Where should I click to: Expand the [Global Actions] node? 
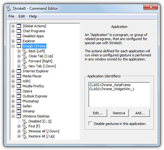coord(13,26)
